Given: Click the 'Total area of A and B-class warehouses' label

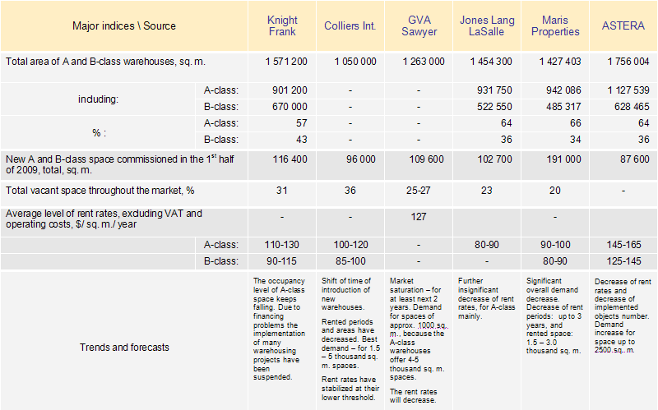Looking at the screenshot, I should click(105, 62).
